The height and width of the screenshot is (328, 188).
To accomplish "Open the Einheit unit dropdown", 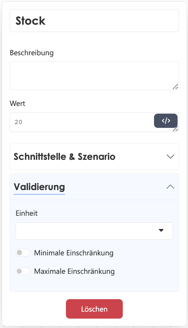I will pos(94,231).
